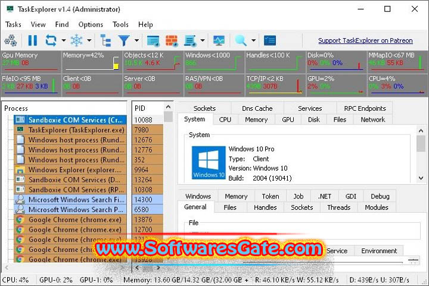Select Sandboxie COM Services (Cr...) process row
The height and width of the screenshot is (286, 429).
(x=70, y=120)
